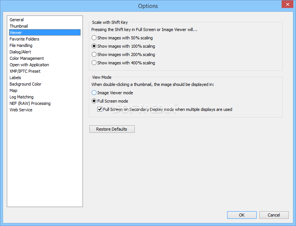The height and width of the screenshot is (226, 296).
Task: Close the Options window with X
Action: [x=287, y=4]
